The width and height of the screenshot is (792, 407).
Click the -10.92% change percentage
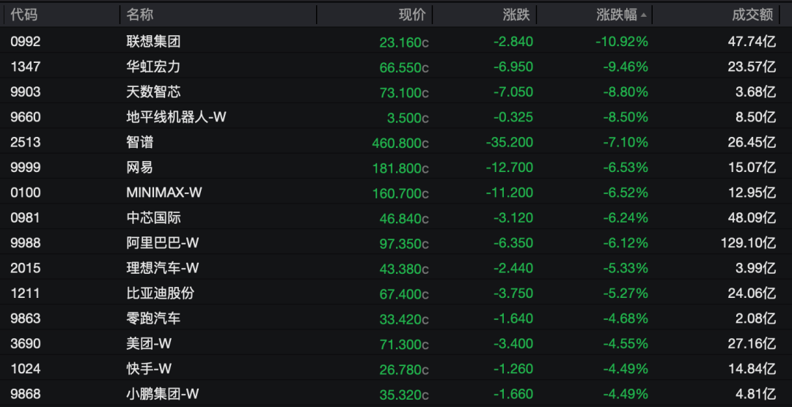pos(622,42)
